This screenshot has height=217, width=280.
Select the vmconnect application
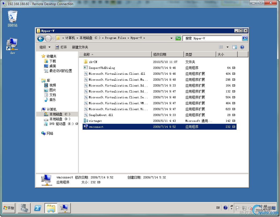tap(160, 127)
